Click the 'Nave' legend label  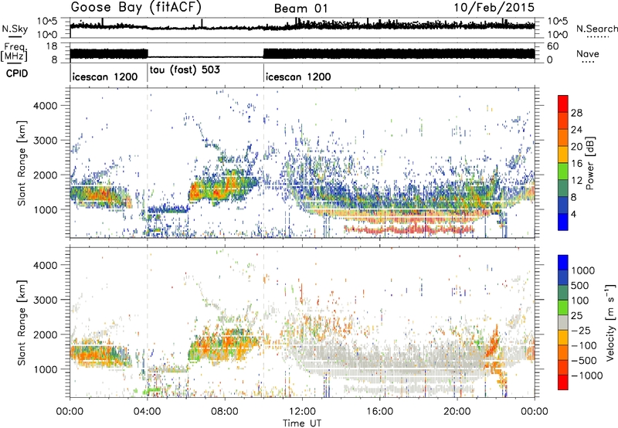point(588,54)
